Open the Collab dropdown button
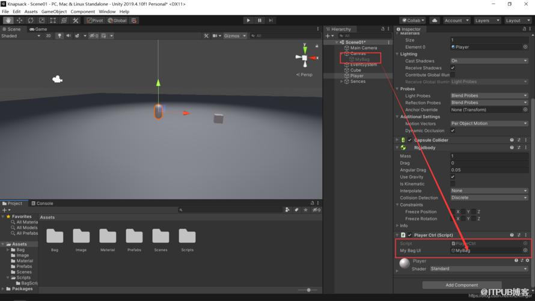535x301 pixels. point(413,20)
